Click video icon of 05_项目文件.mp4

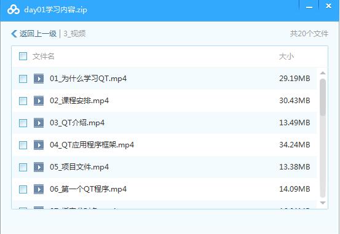(x=39, y=167)
